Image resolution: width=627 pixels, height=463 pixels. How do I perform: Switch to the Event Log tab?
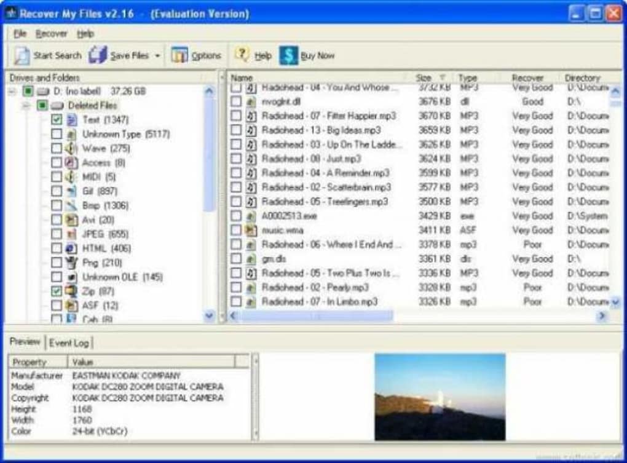coord(69,343)
